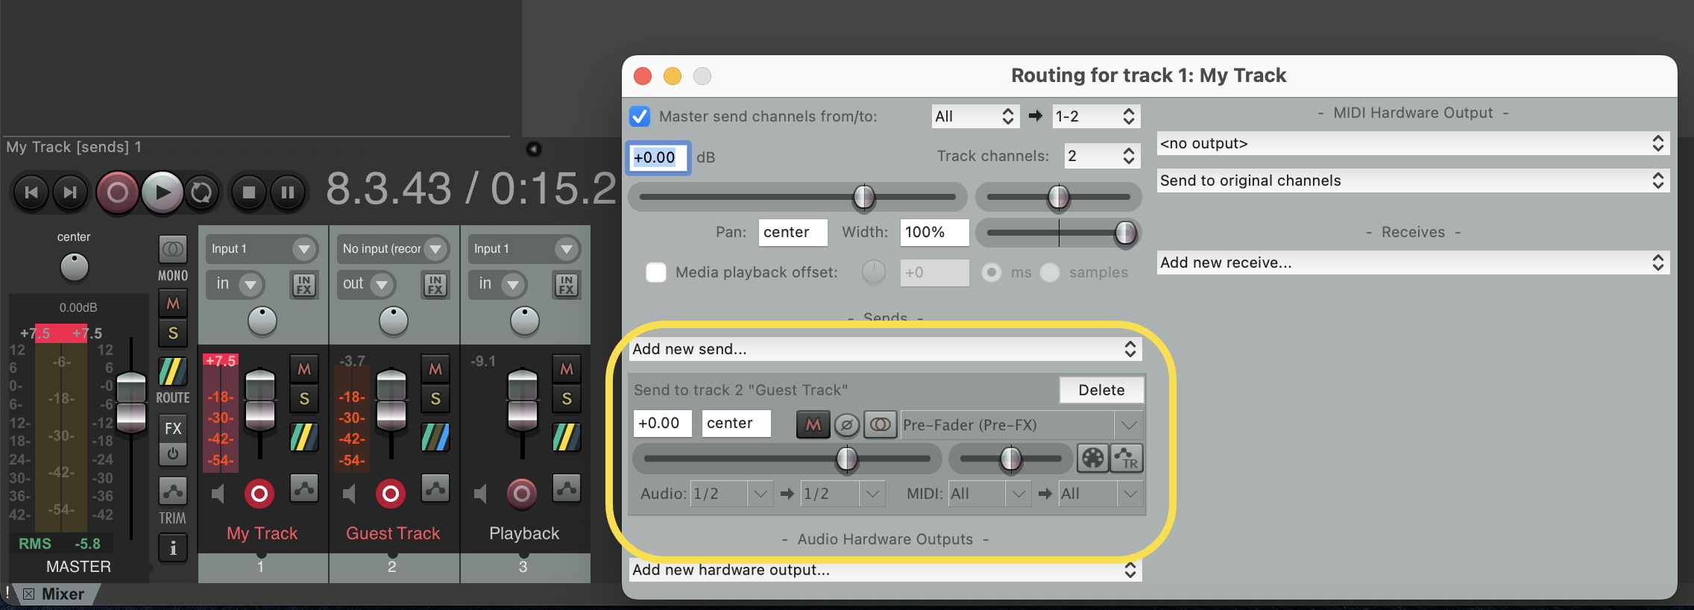Arm record on My Track
Viewport: 1694px width, 610px height.
259,493
